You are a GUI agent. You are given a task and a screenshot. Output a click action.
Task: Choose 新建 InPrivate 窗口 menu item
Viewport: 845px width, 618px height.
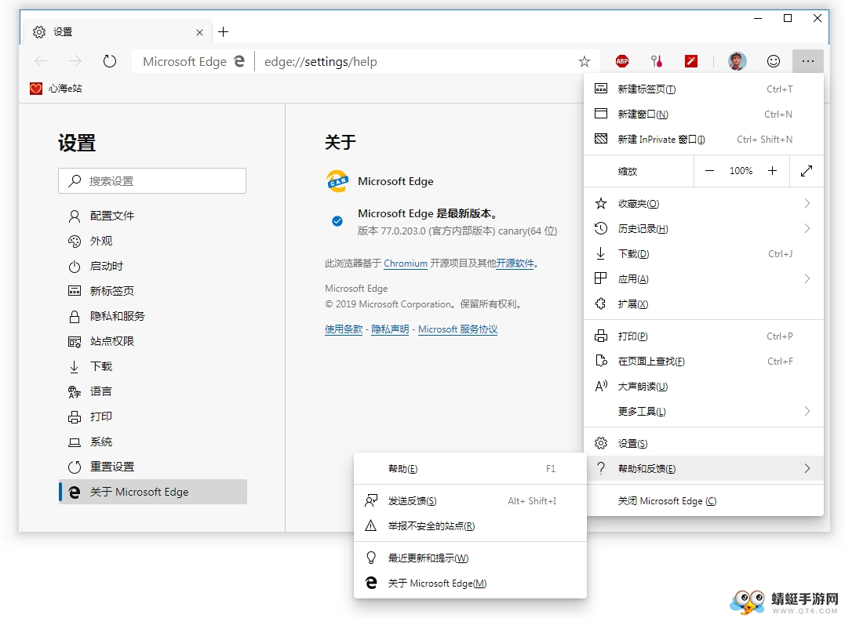(x=703, y=139)
